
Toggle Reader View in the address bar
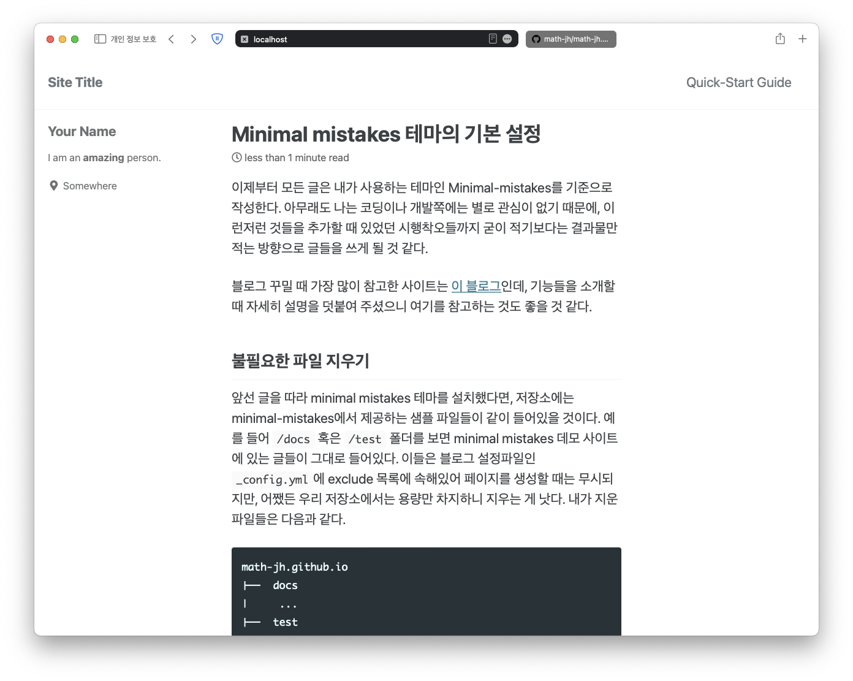coord(491,39)
